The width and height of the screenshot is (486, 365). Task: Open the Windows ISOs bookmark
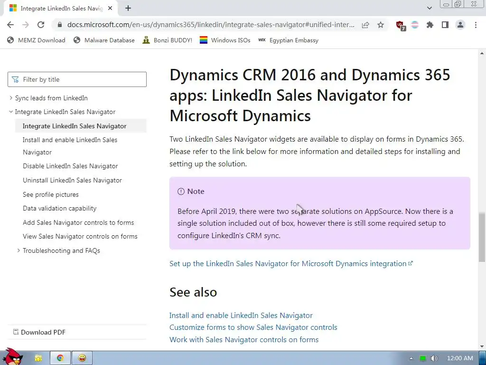tap(225, 40)
